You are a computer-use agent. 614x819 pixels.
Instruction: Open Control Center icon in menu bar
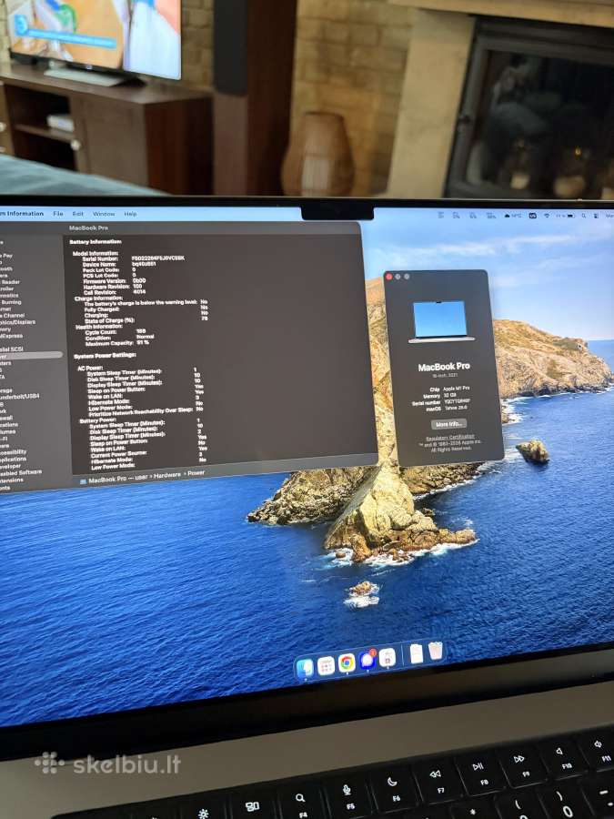click(x=596, y=215)
